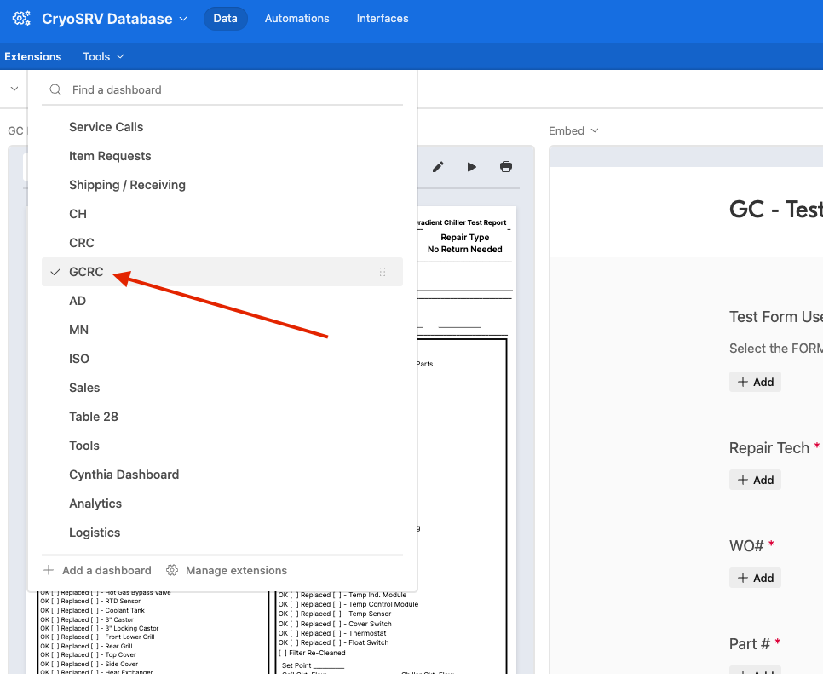Click the magnifying glass in the dashboard search
The image size is (823, 674).
pos(55,89)
